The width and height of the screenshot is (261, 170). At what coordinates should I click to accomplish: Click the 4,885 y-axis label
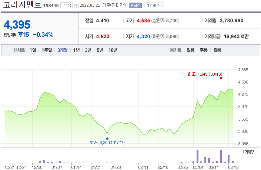243,70
